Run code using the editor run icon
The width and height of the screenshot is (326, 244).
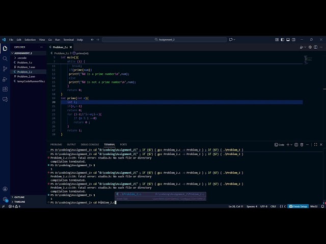301,47
